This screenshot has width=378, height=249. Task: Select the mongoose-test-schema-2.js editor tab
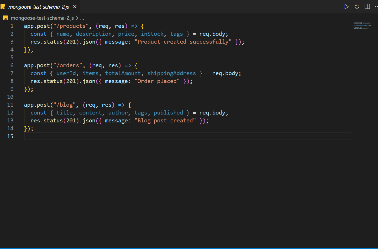pos(40,7)
